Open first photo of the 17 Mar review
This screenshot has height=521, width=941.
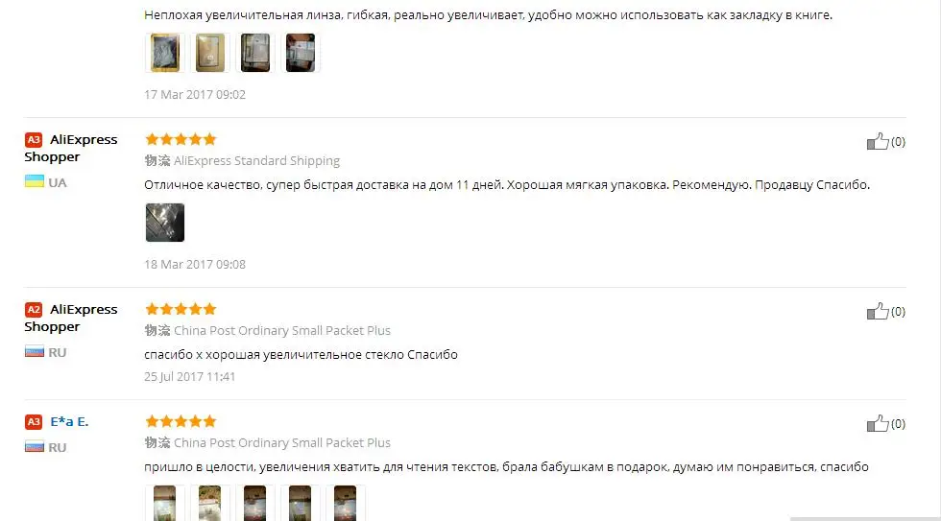coord(164,53)
